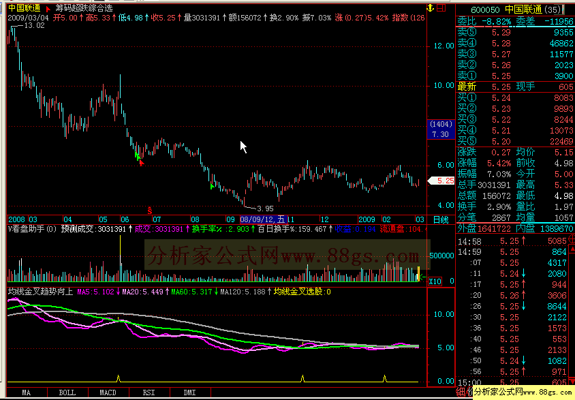Click the MA20:5.449 legend label
575x400 pixels.
point(142,292)
